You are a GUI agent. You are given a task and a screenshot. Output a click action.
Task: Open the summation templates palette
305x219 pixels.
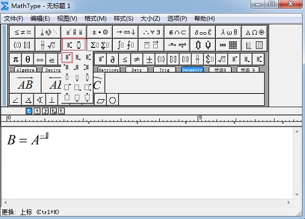pos(99,45)
